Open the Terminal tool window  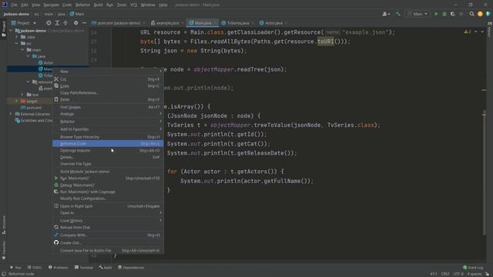[x=84, y=268]
